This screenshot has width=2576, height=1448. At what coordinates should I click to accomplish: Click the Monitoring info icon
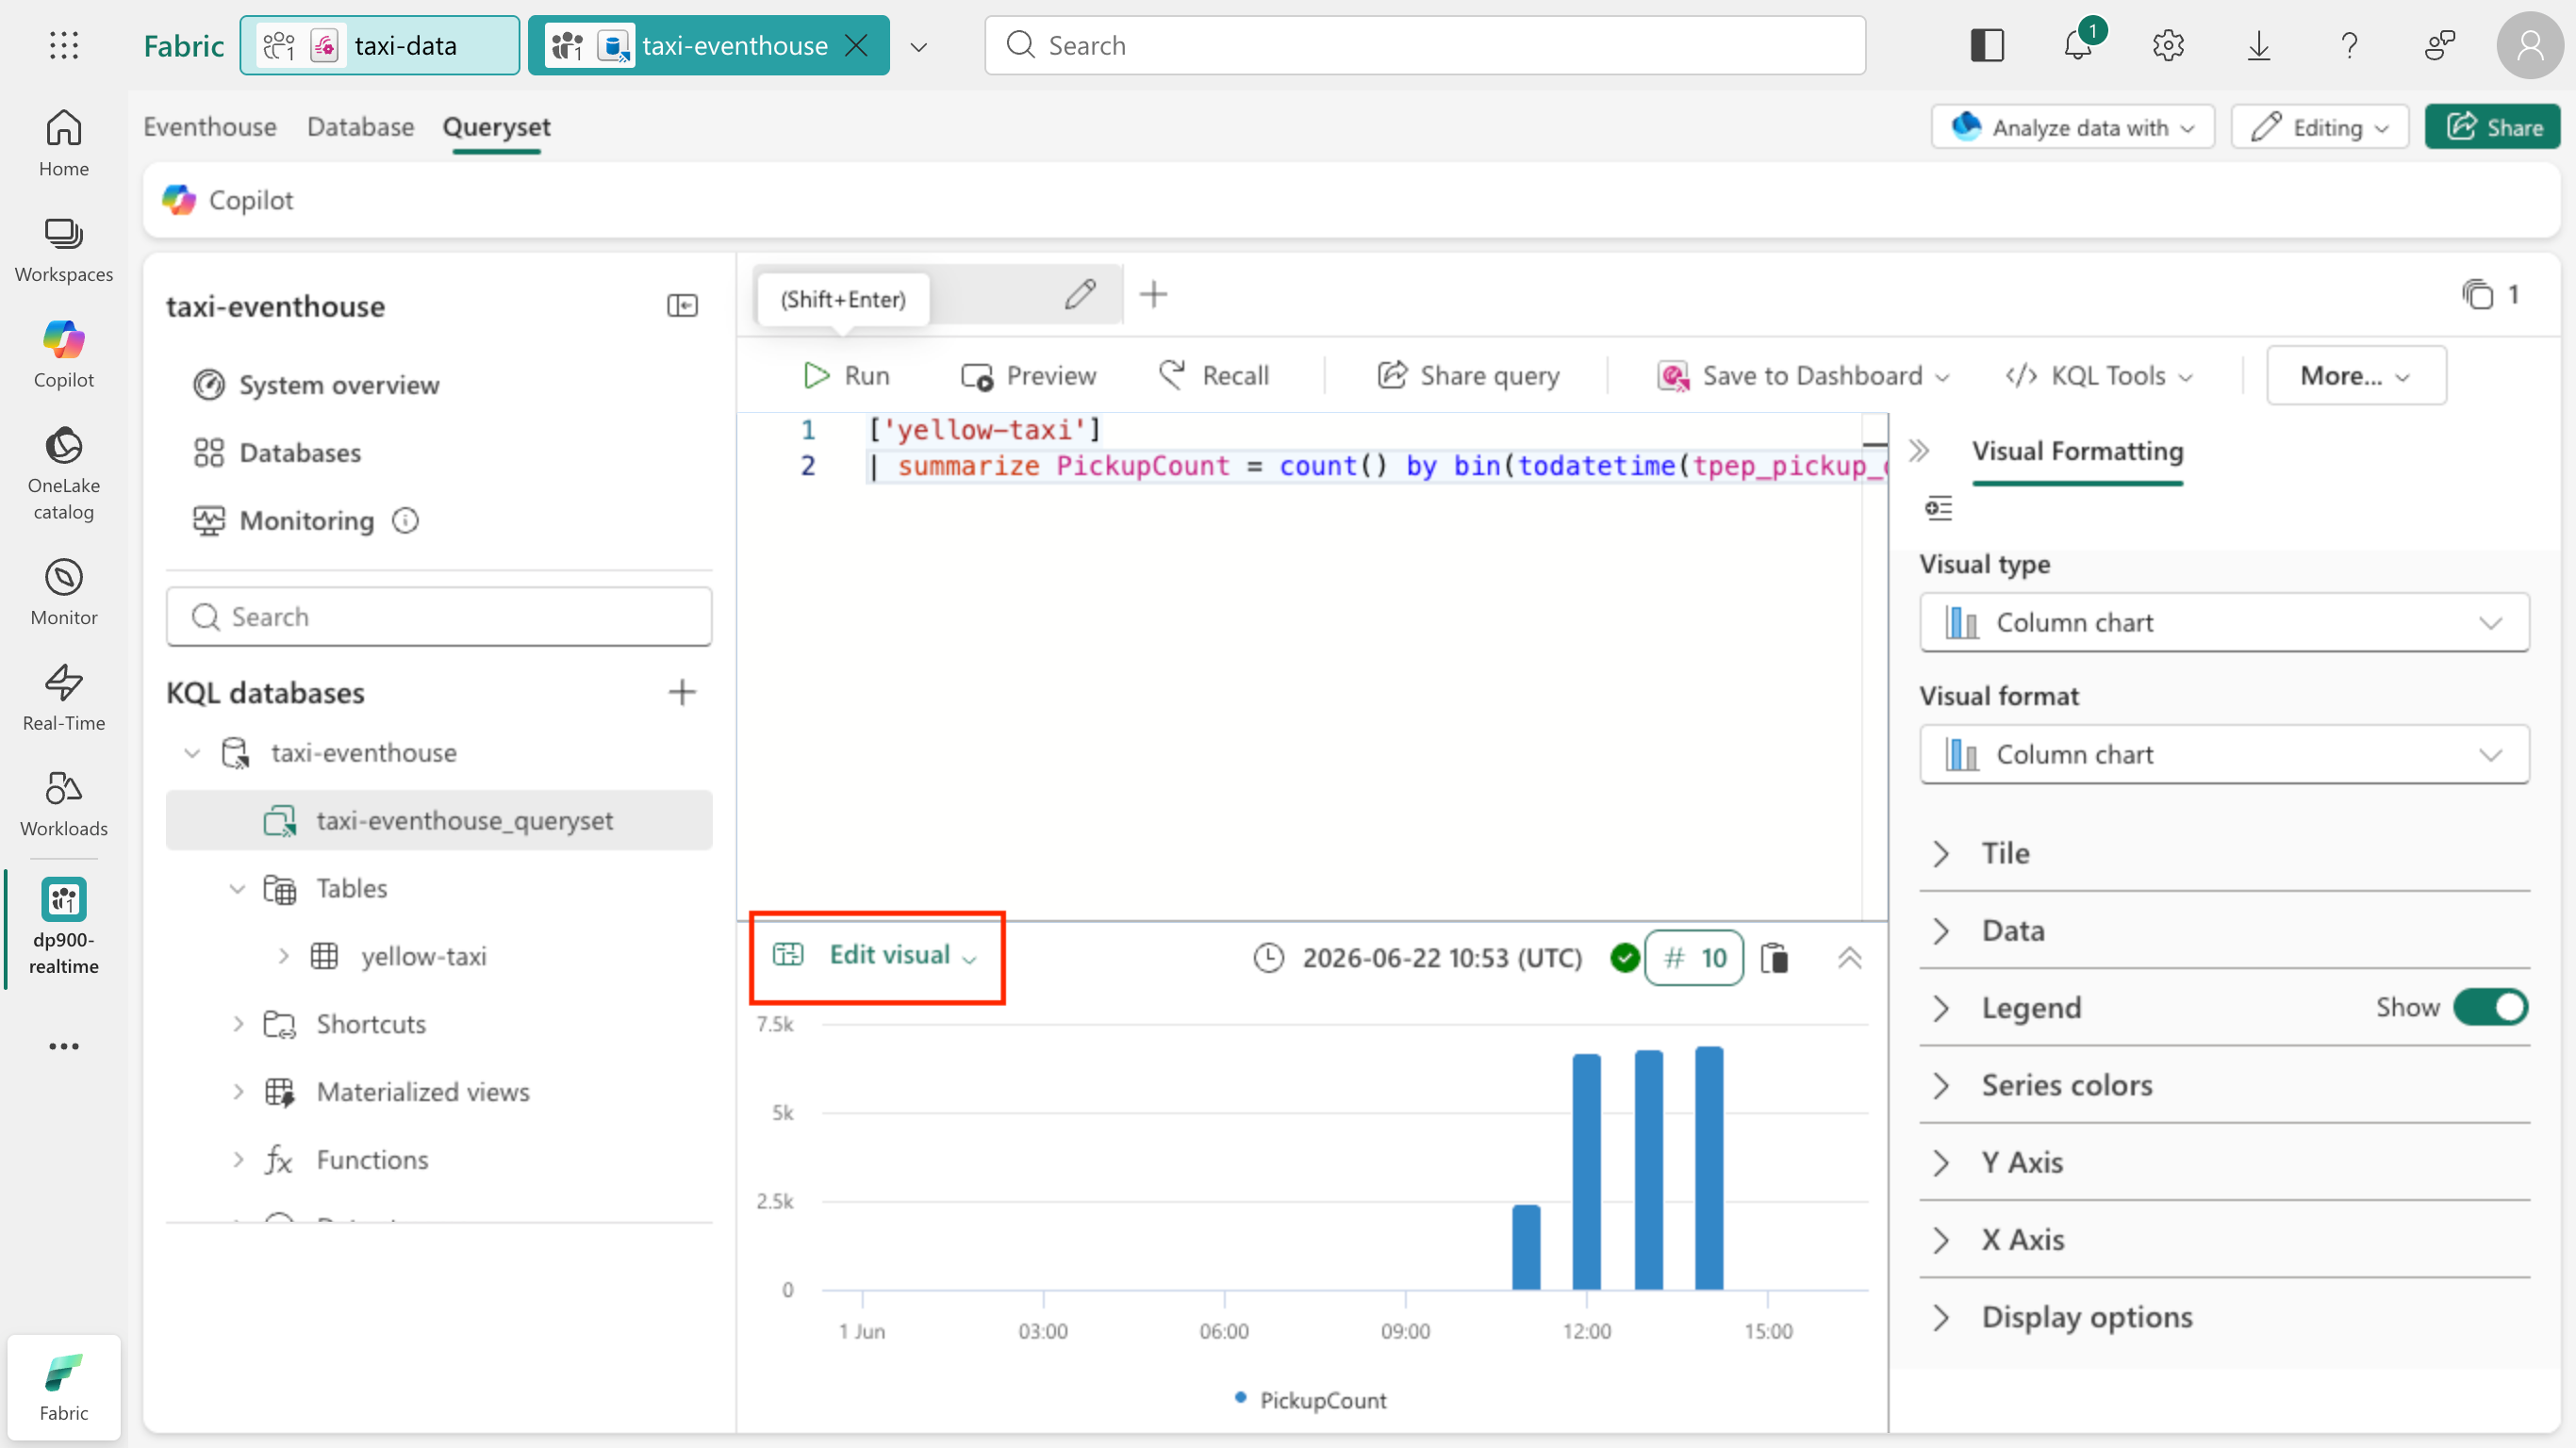click(x=405, y=520)
